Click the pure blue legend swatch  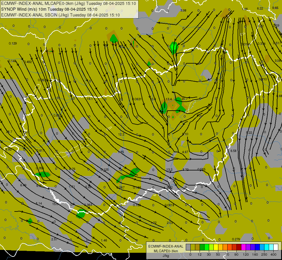coord(258,247)
